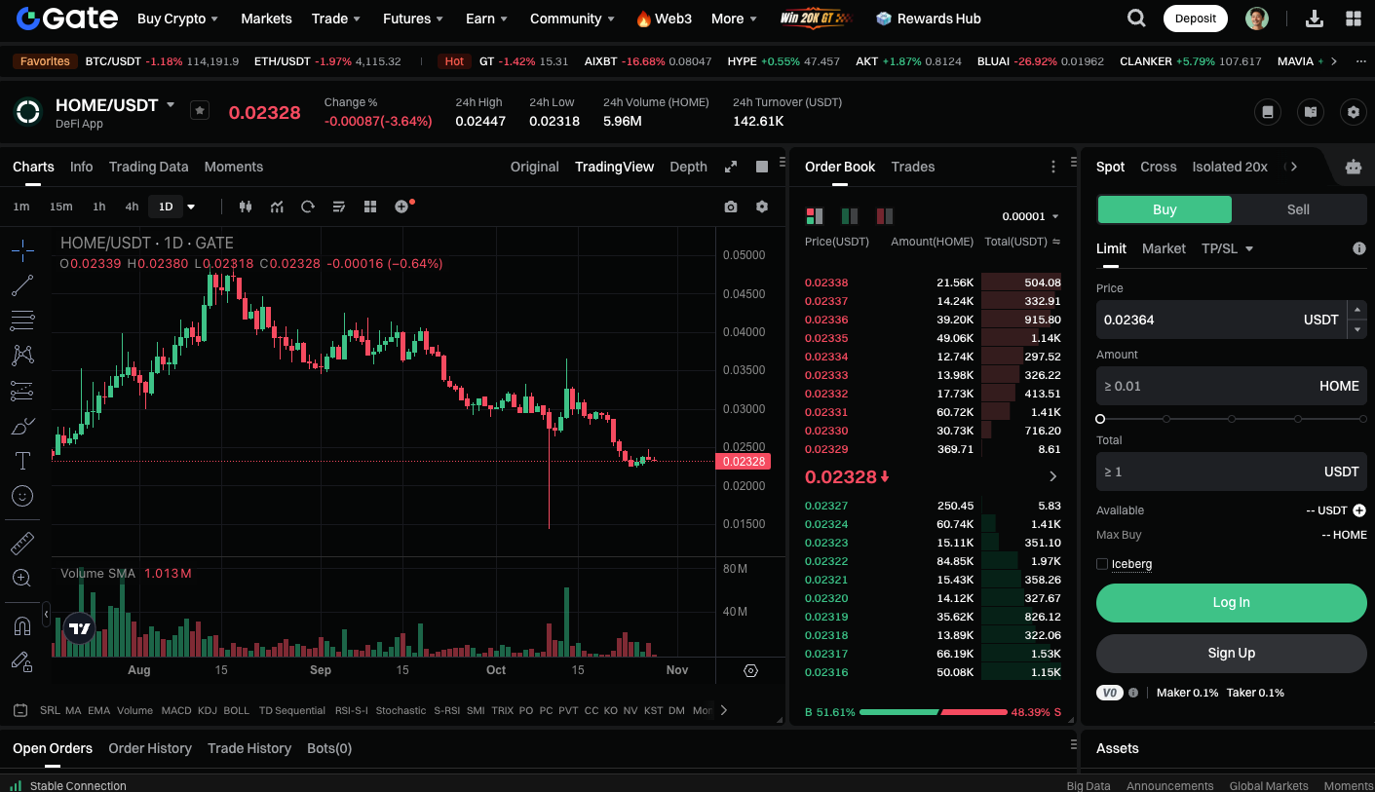Open the candlestick chart style selector

[246, 207]
